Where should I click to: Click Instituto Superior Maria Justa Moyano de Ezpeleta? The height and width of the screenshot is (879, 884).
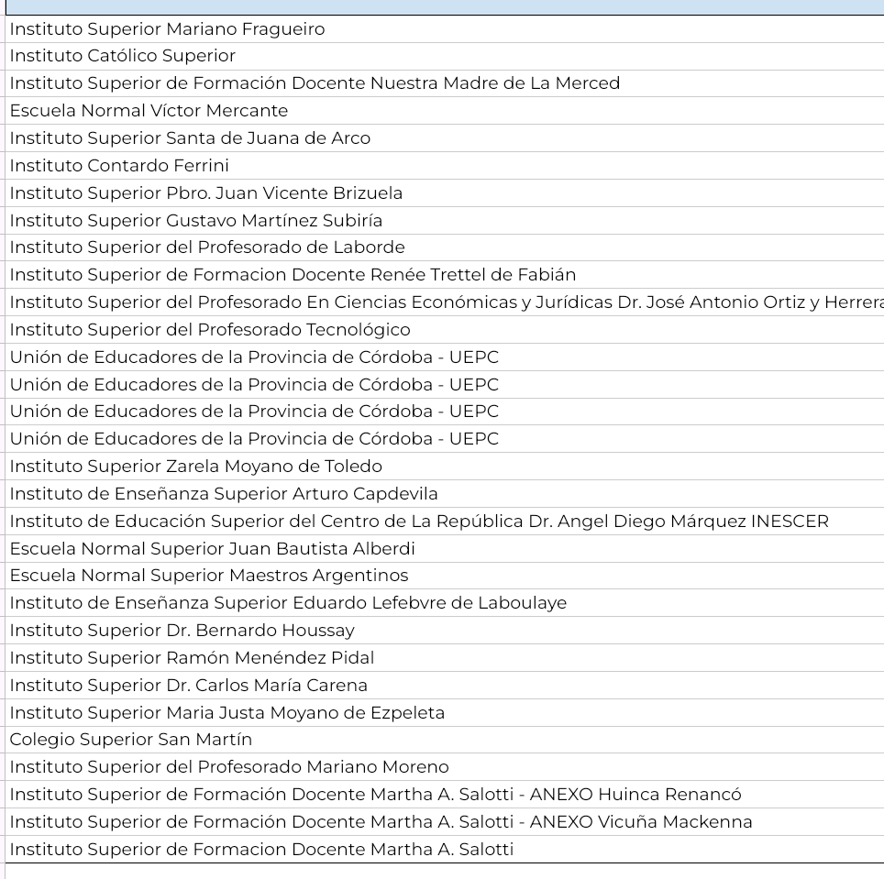click(445, 713)
